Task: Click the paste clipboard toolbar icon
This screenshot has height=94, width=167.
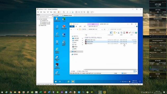Action: pos(124,33)
